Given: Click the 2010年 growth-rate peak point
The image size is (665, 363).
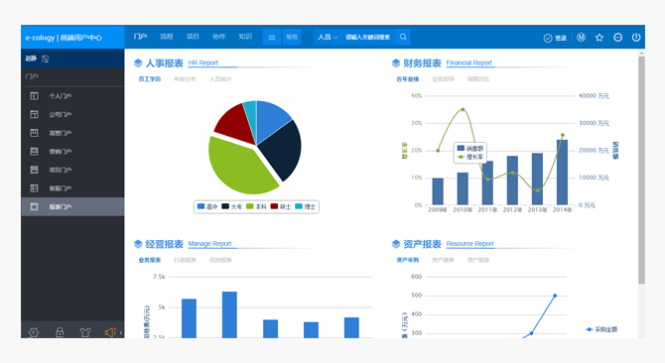Looking at the screenshot, I should tap(463, 110).
